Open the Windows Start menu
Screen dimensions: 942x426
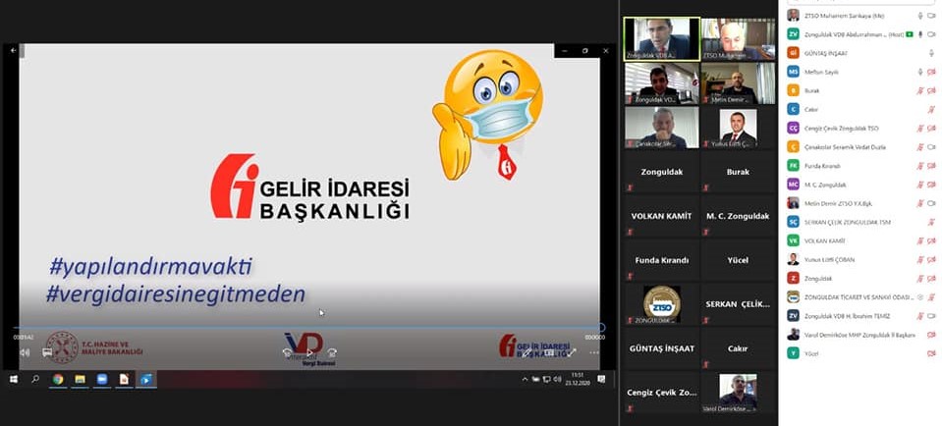(13, 379)
